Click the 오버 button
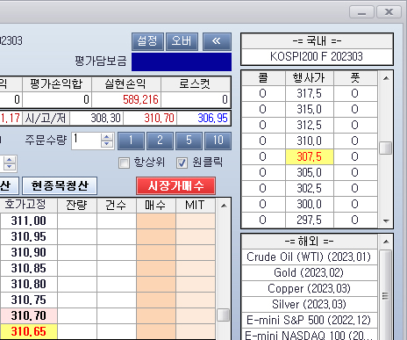Viewport: 407px width, 340px height. point(182,41)
